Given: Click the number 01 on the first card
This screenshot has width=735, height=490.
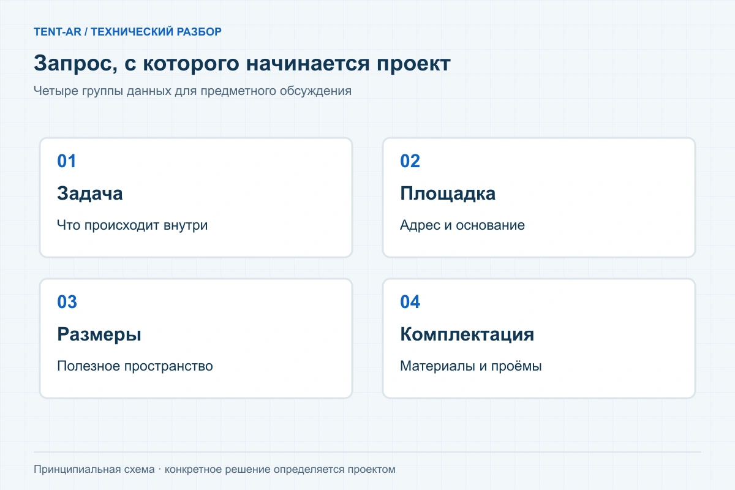Looking at the screenshot, I should coord(67,161).
